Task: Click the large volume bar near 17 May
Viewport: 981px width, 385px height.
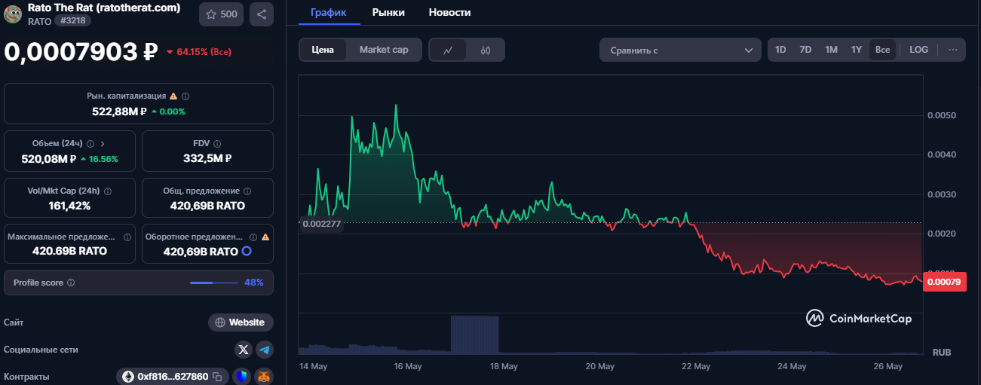Action: tap(474, 335)
